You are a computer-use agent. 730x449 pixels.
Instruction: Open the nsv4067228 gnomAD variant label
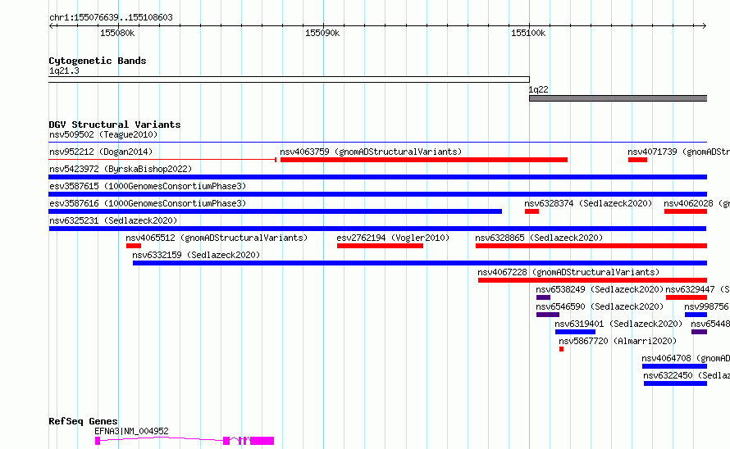(568, 272)
